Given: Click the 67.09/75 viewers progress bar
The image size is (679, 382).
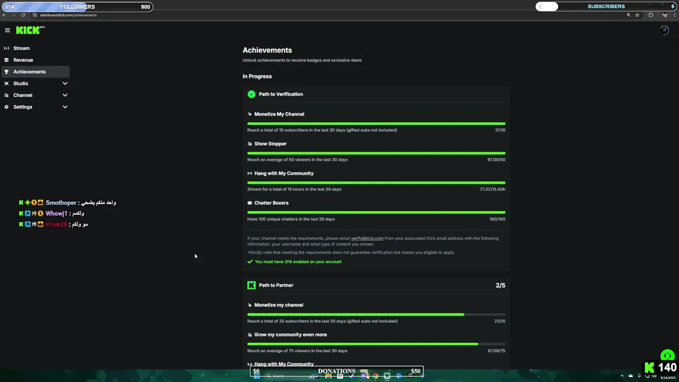Looking at the screenshot, I should (x=376, y=344).
